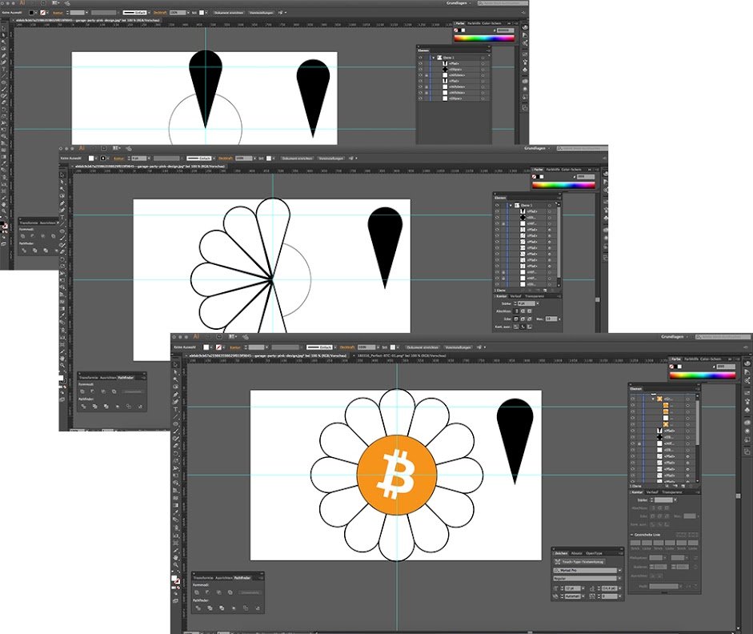Switch to the Ausrichten tab in front window
The image size is (753, 634).
pyautogui.click(x=224, y=578)
